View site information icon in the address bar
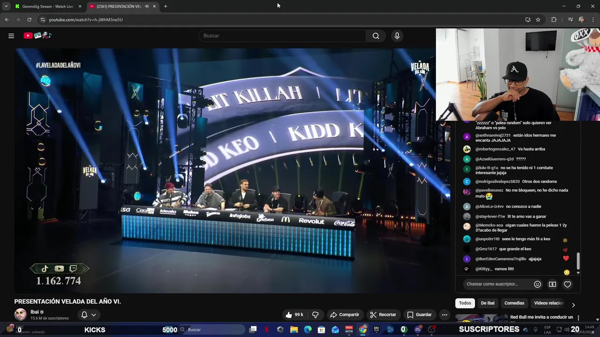 pyautogui.click(x=43, y=20)
